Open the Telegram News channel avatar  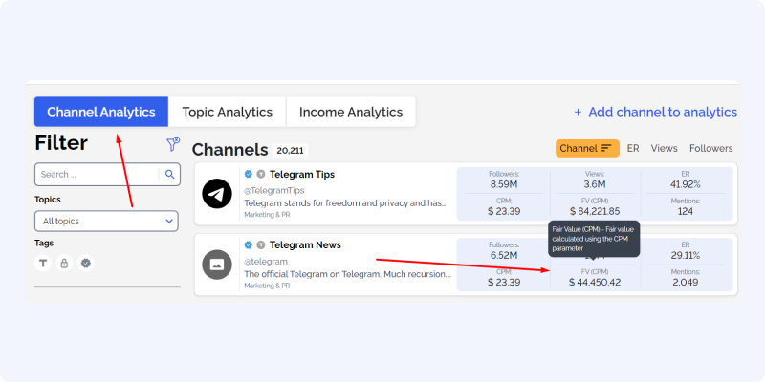217,265
